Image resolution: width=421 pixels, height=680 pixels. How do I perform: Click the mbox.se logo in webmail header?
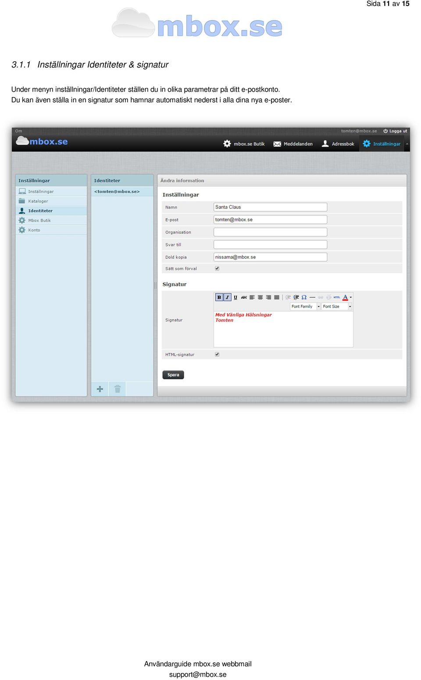pyautogui.click(x=42, y=141)
